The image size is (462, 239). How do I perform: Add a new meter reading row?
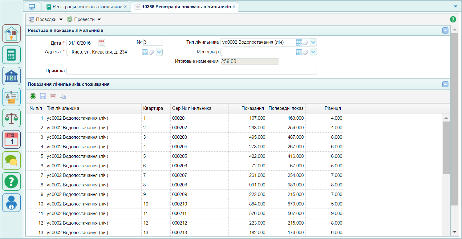(33, 96)
